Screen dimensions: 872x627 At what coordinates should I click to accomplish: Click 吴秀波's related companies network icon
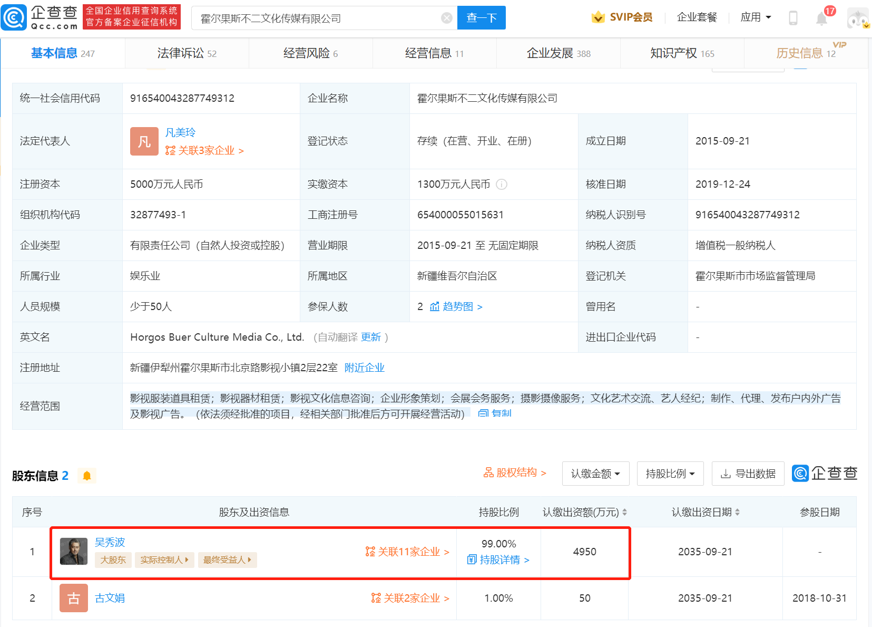(x=370, y=552)
